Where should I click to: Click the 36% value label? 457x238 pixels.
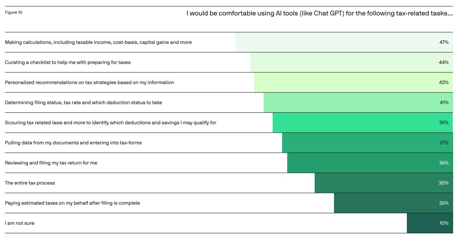click(x=443, y=163)
